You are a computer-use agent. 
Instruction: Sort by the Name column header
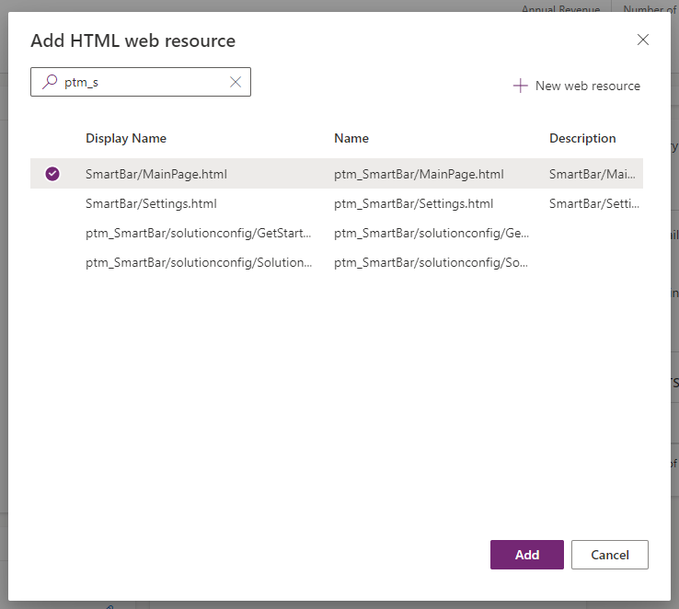(351, 138)
